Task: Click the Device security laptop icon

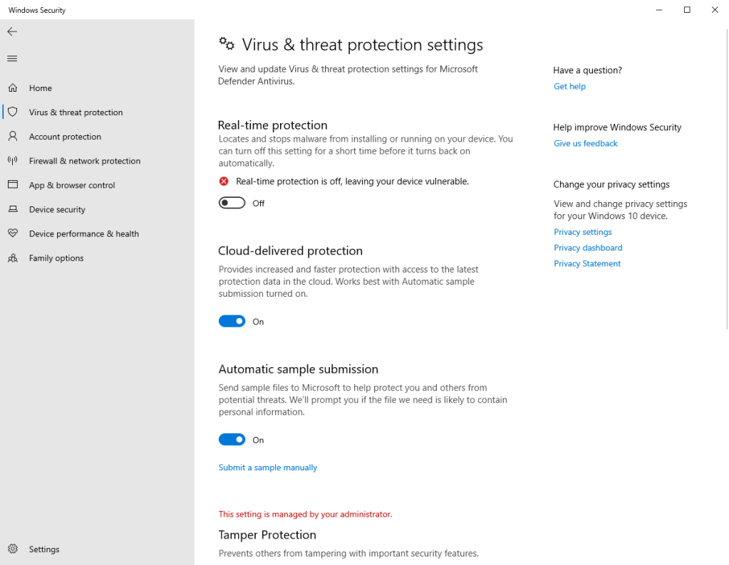Action: pos(13,209)
